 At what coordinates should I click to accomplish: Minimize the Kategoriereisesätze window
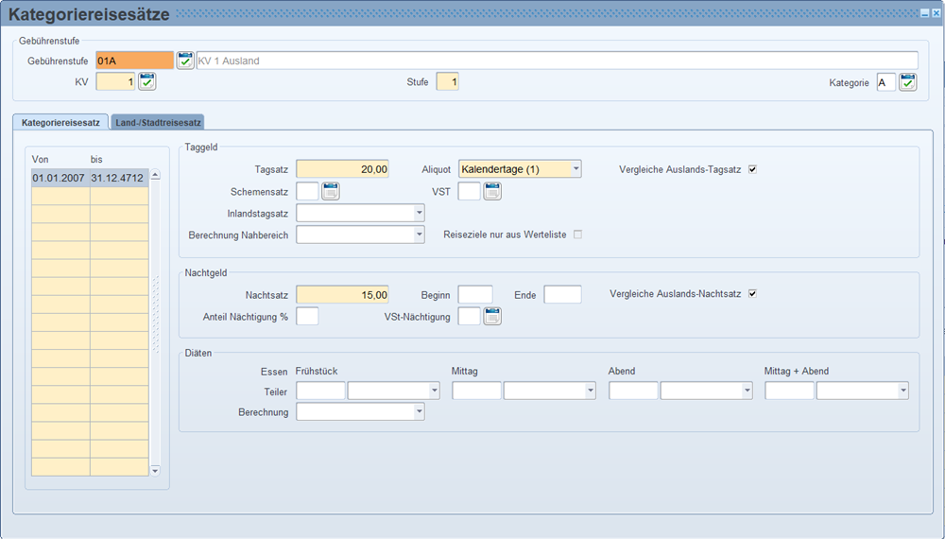[x=923, y=12]
